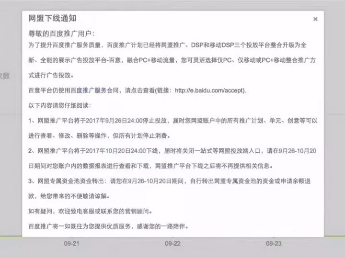Click the 百度推广将一如既往 closing line
345x258 pixels.
108,226
